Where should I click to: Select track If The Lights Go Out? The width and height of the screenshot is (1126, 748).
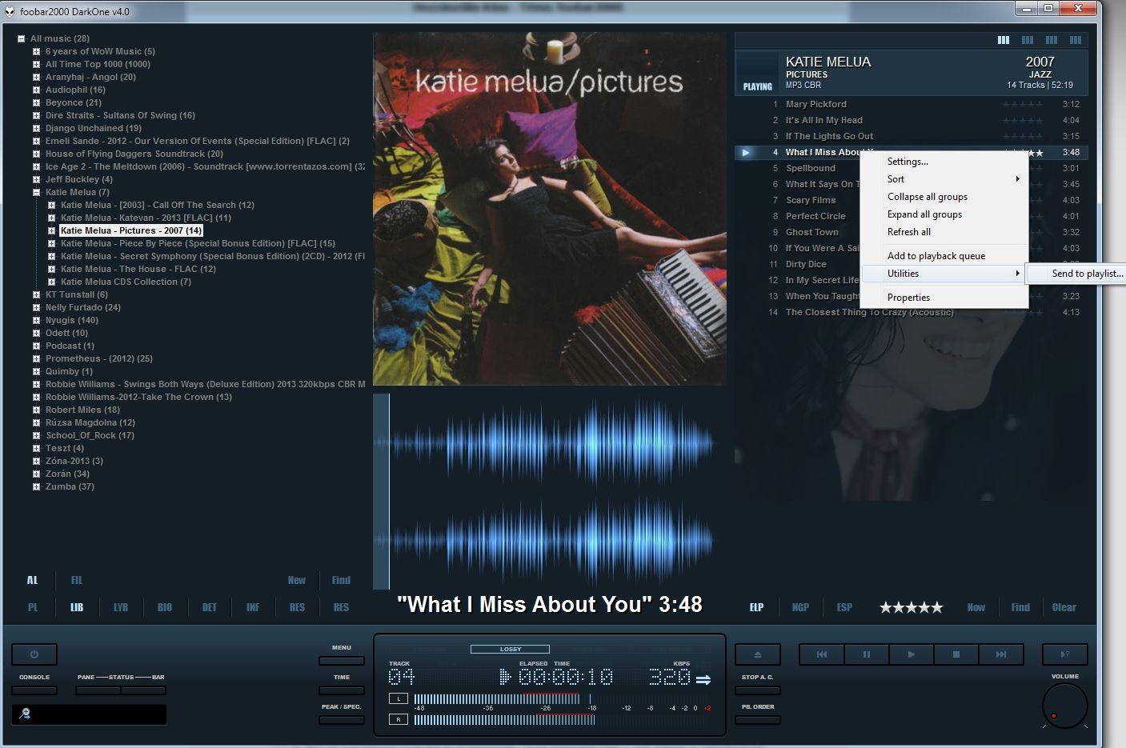click(x=911, y=136)
